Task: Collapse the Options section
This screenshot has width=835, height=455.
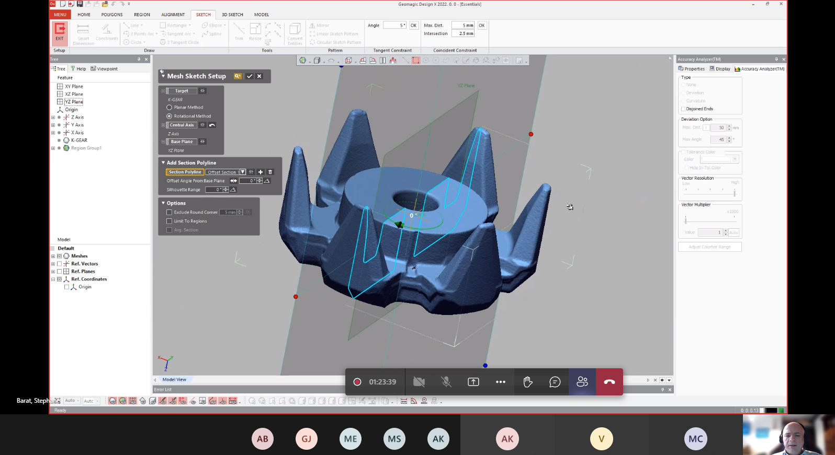Action: point(163,203)
